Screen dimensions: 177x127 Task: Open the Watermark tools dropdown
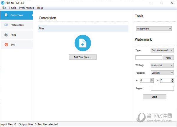tap(154, 29)
